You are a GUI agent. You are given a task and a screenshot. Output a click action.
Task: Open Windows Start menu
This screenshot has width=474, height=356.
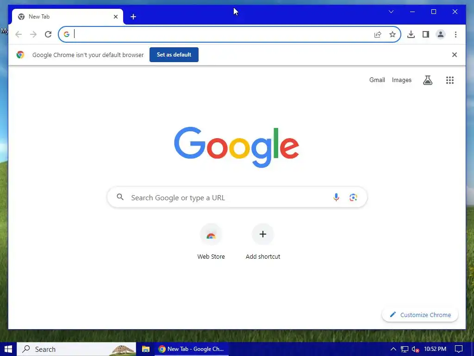point(8,349)
